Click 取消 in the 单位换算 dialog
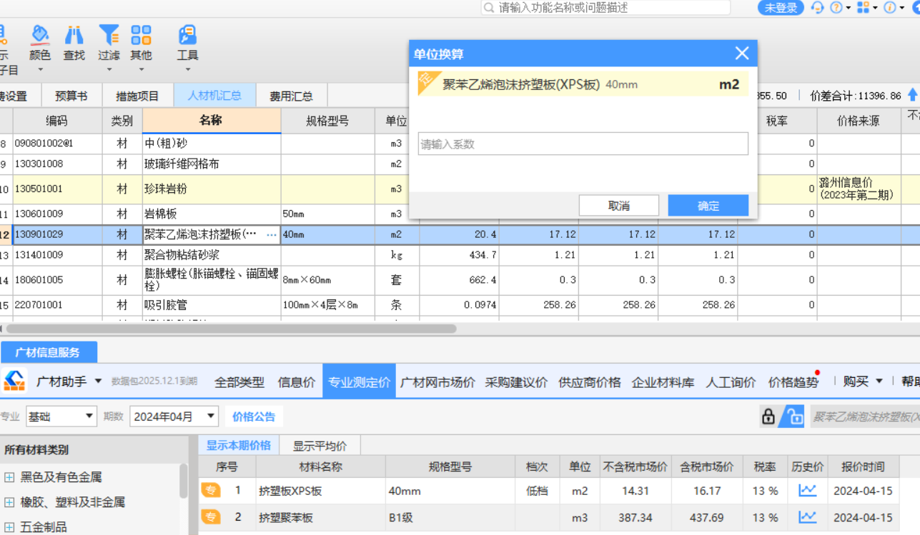 point(619,206)
